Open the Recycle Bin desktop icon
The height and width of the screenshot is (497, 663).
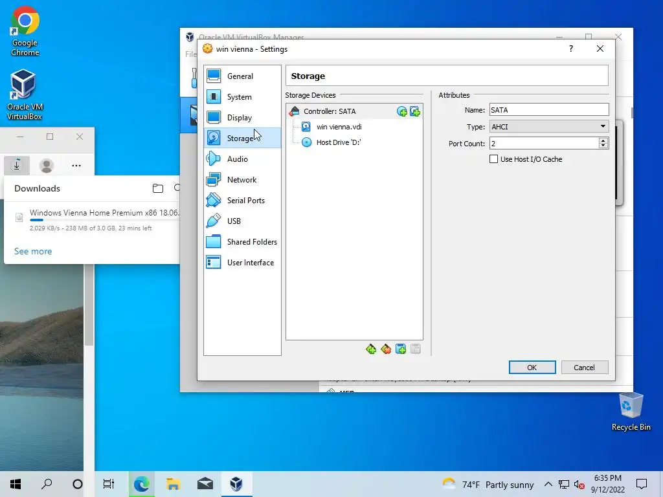[x=631, y=412]
